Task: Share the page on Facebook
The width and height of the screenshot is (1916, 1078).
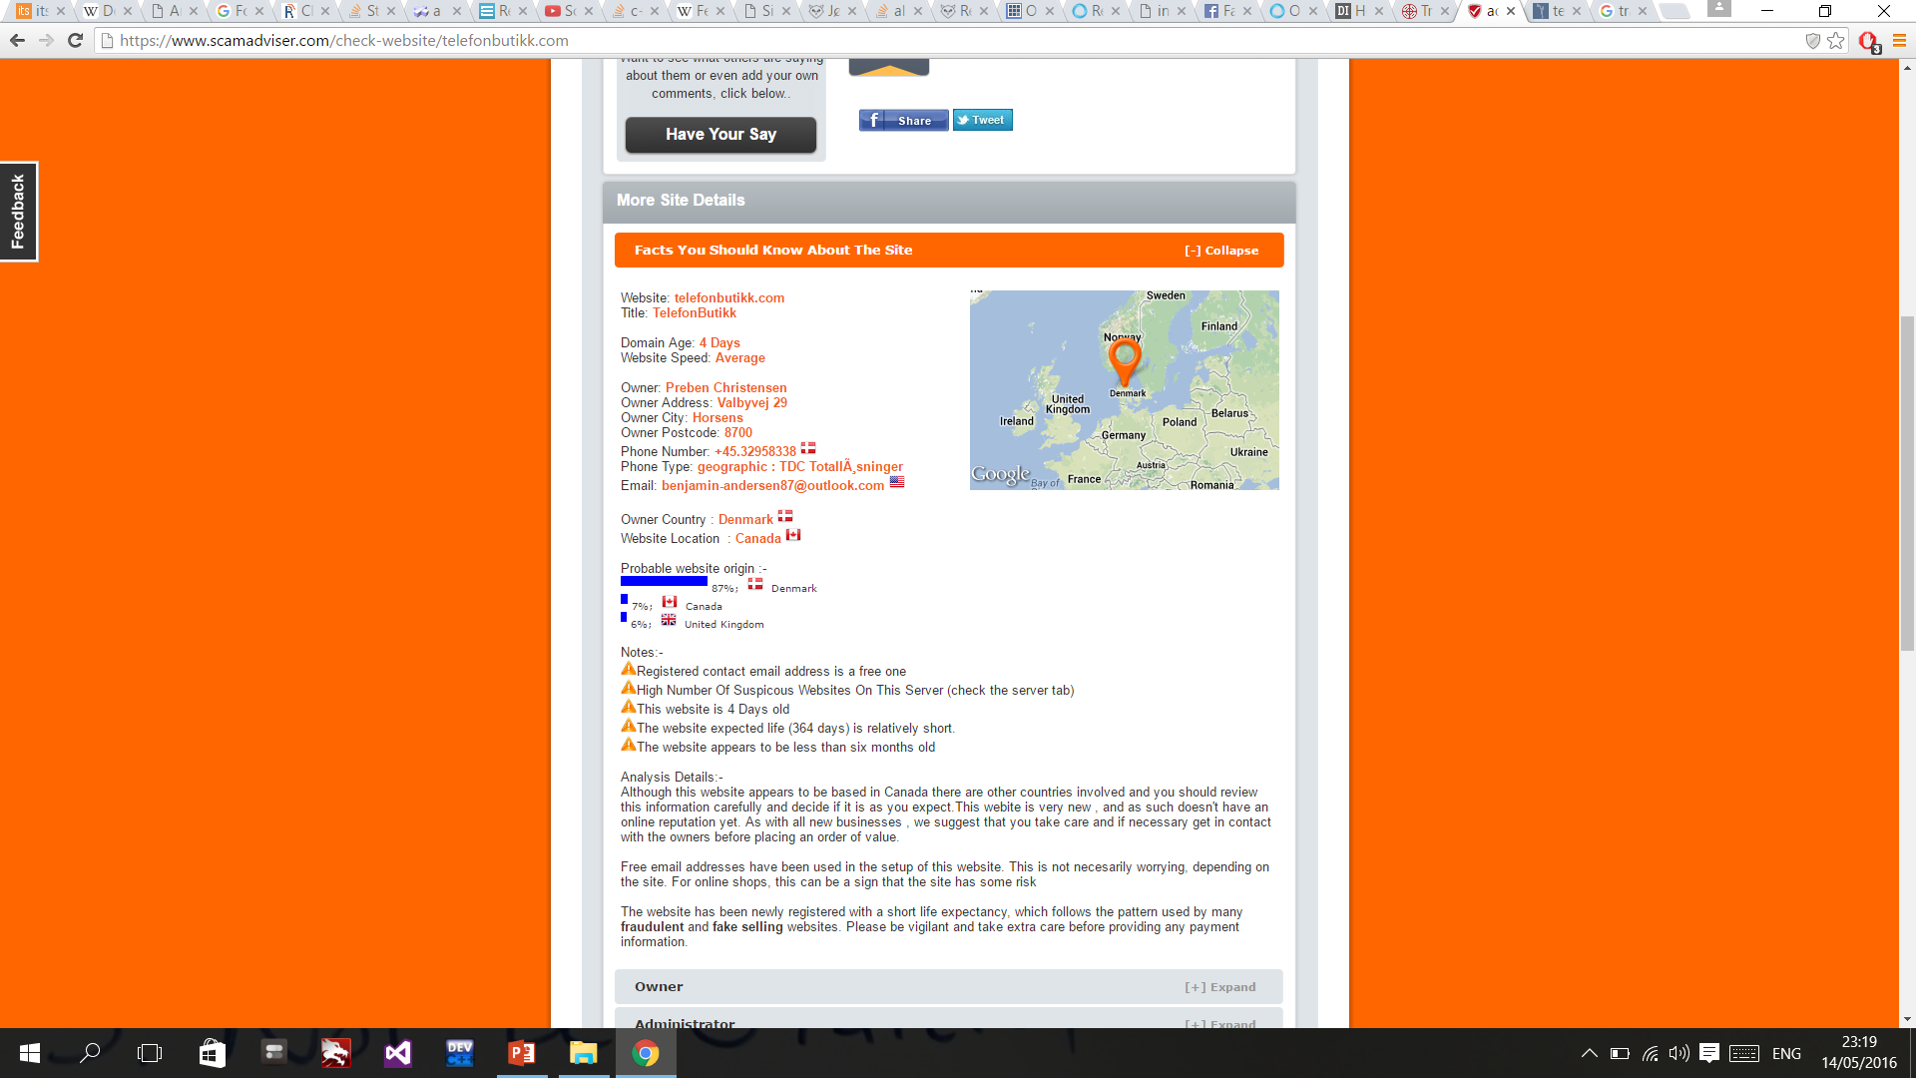Action: (x=903, y=120)
